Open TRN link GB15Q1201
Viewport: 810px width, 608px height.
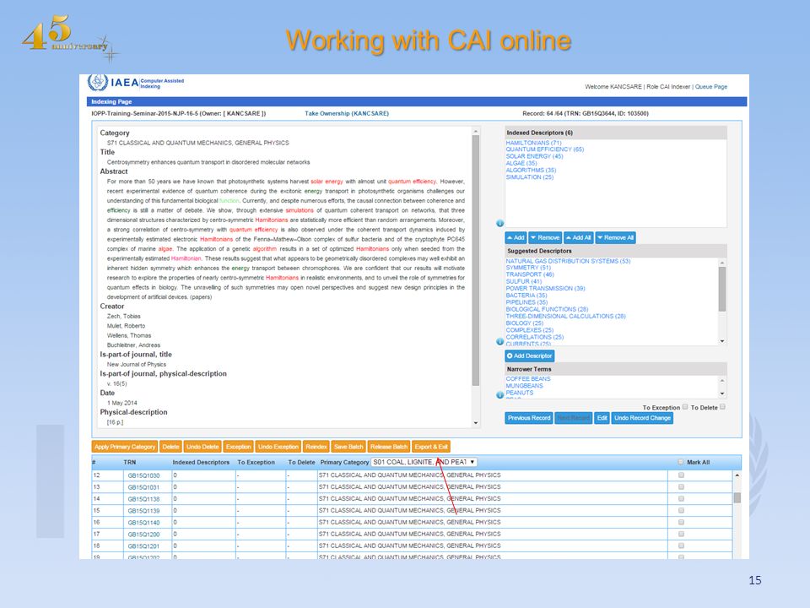coord(143,546)
